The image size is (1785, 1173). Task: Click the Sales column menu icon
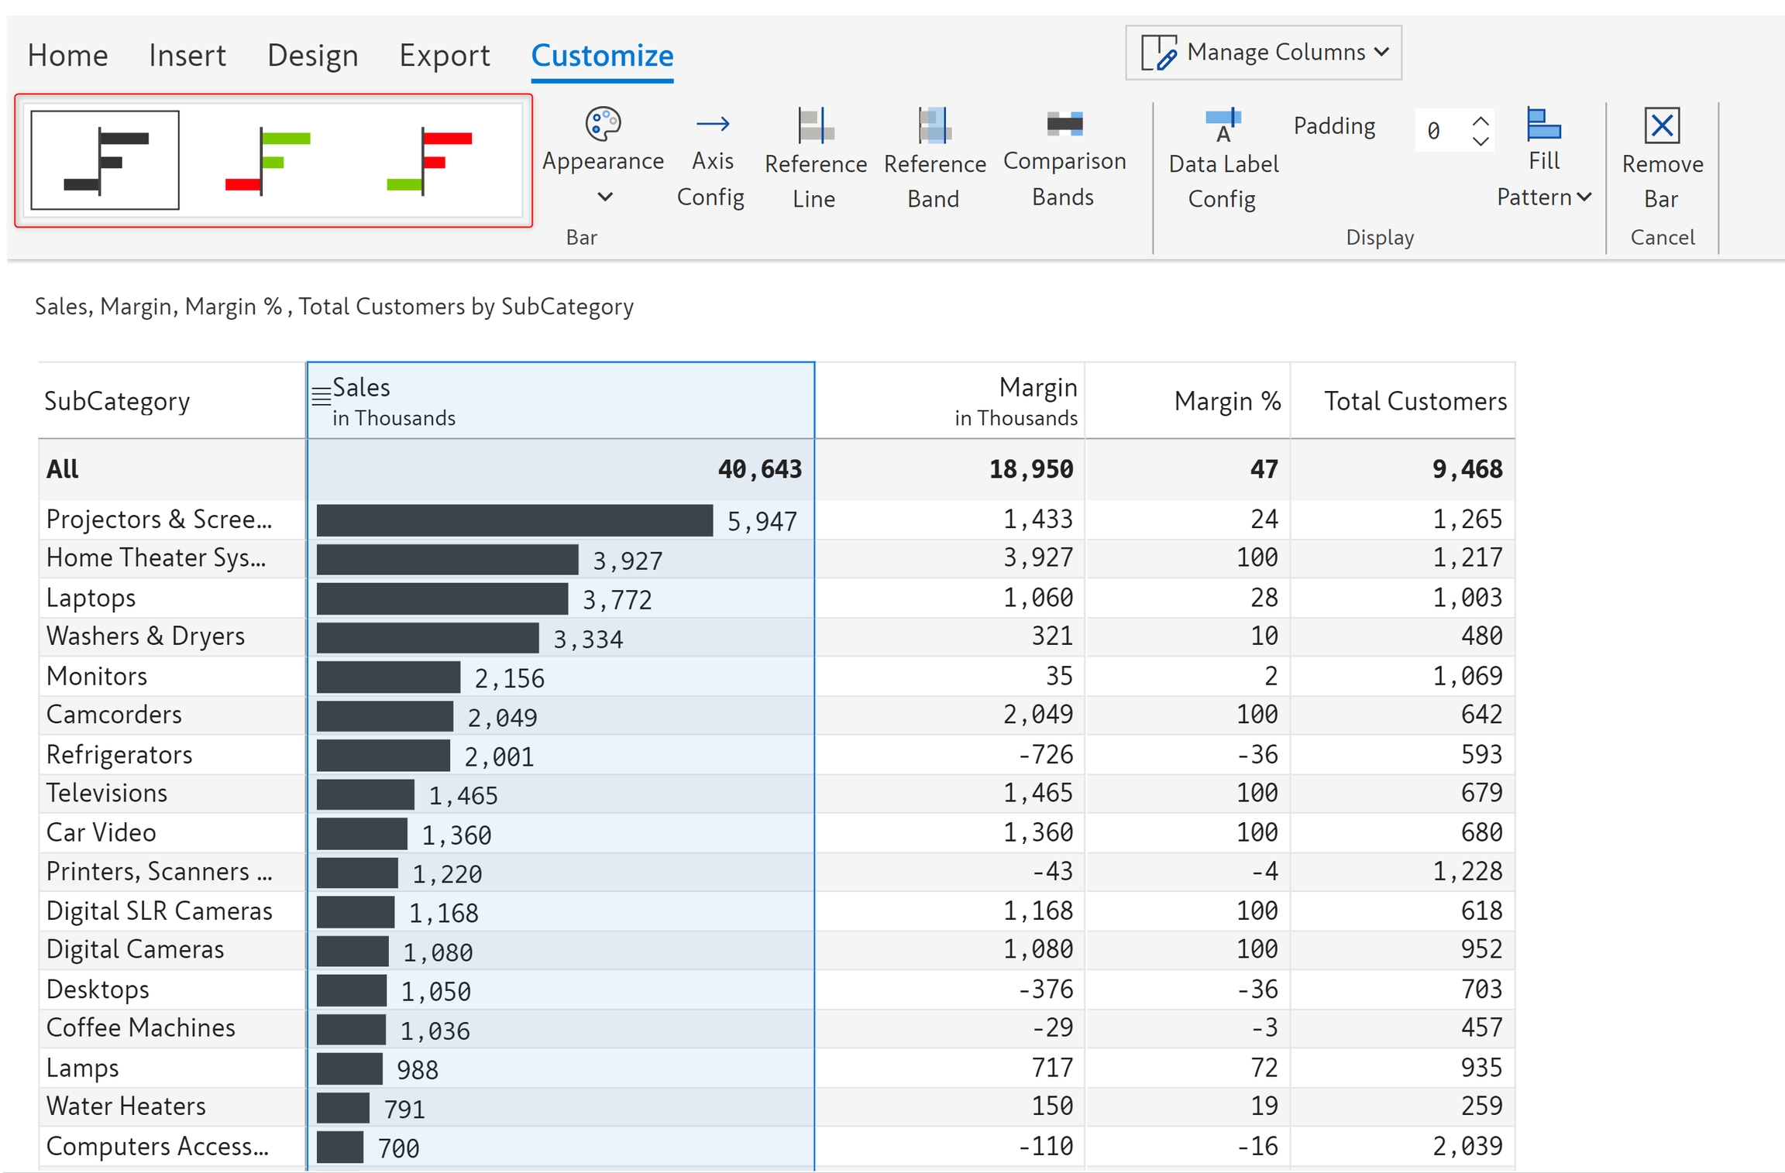click(321, 396)
